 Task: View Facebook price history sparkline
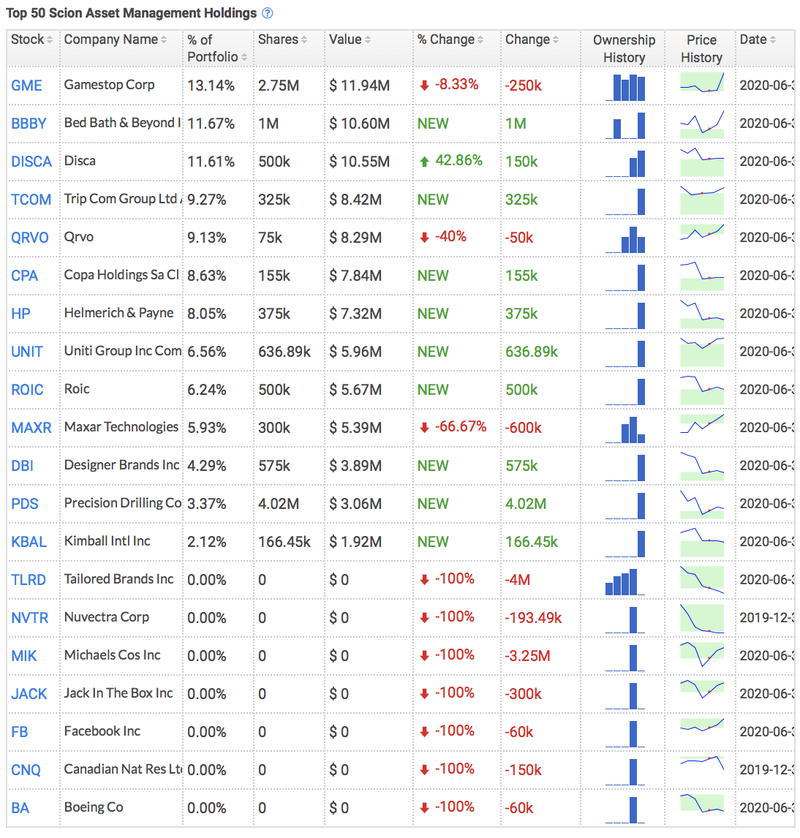(701, 731)
